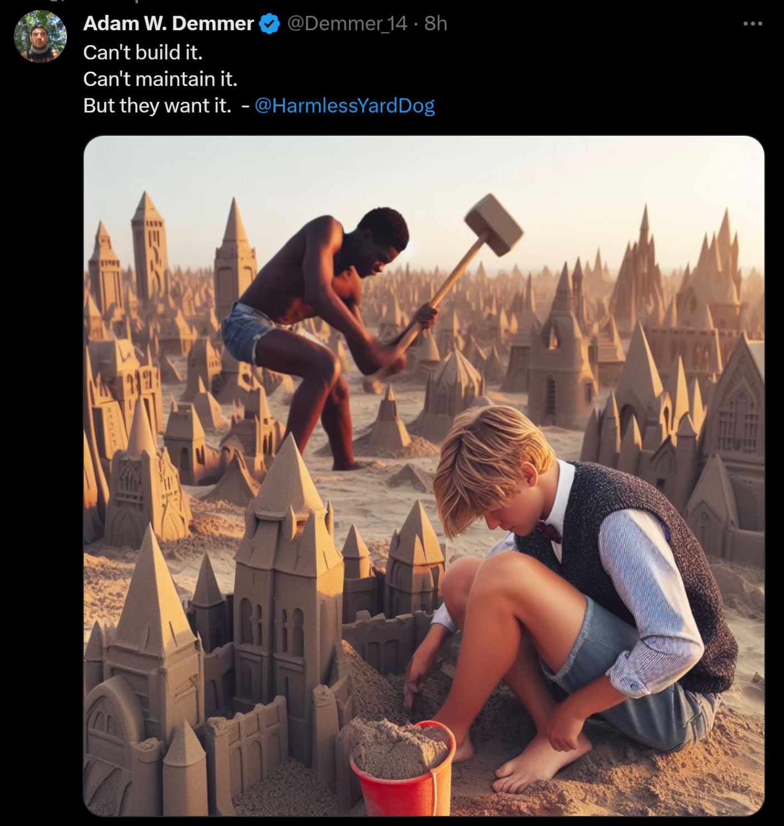784x826 pixels.
Task: Click the "Can't build it." text line
Action: [x=143, y=53]
